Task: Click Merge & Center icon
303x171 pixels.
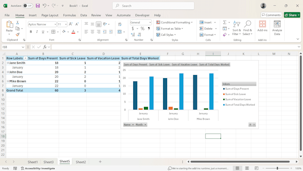Action: click(x=119, y=32)
